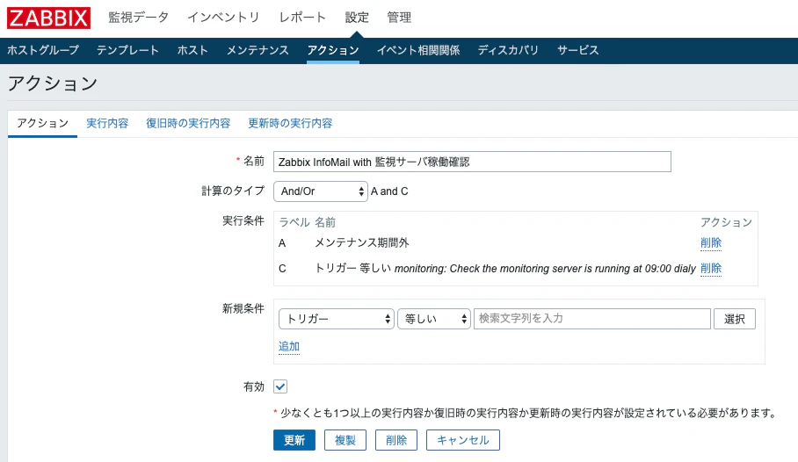
Task: Click the 削除 button at bottom
Action: pos(396,440)
